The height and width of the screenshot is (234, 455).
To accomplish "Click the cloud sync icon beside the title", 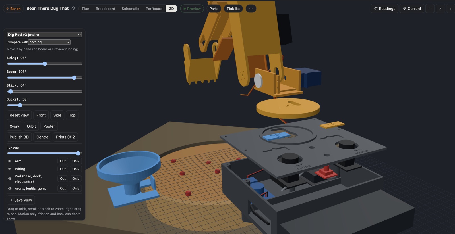I will 73,9.
